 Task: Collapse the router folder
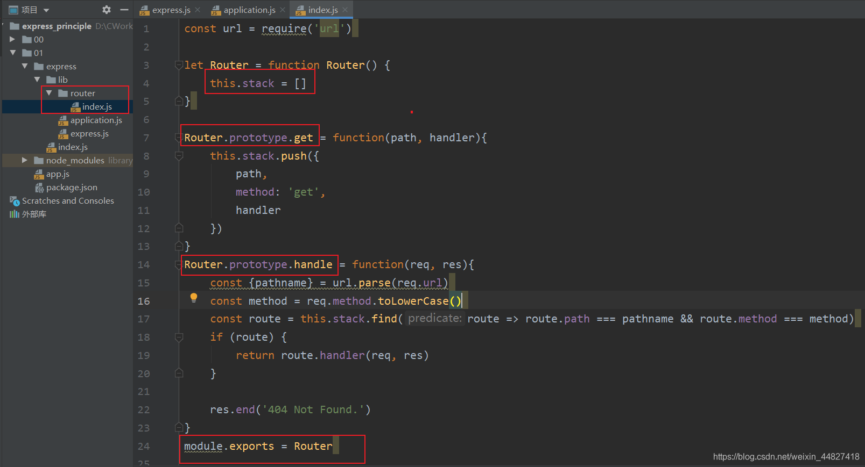49,93
